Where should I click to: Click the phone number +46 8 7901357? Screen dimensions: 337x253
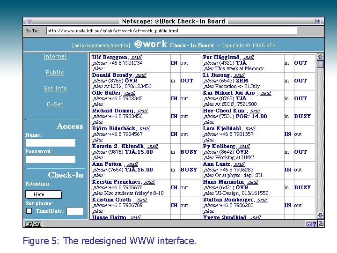point(236,134)
